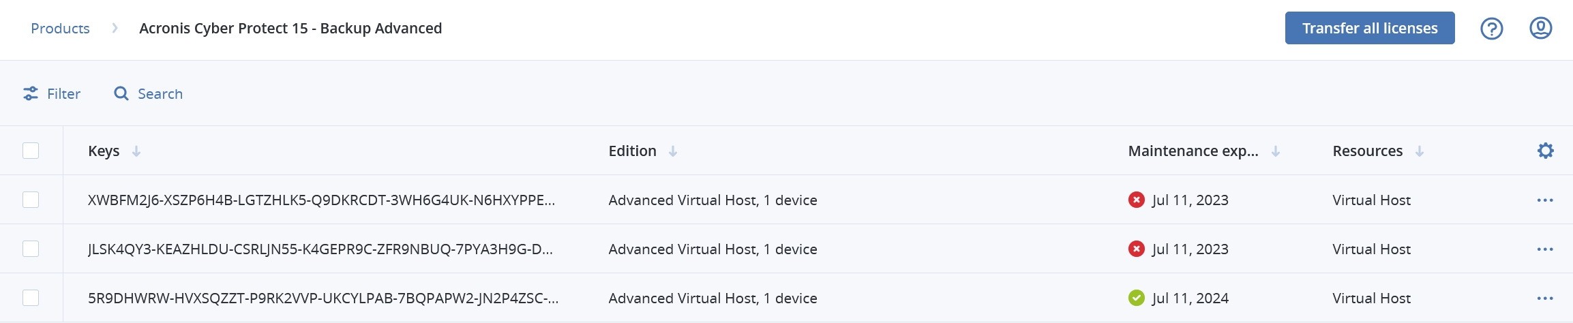1573x323 pixels.
Task: Click green valid status icon for Jul 11, 2024
Action: (x=1136, y=298)
